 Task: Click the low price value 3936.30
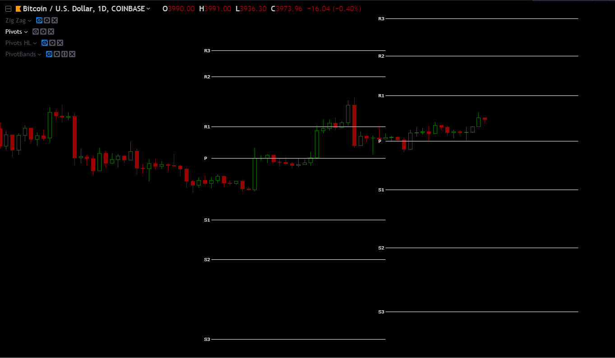[253, 9]
